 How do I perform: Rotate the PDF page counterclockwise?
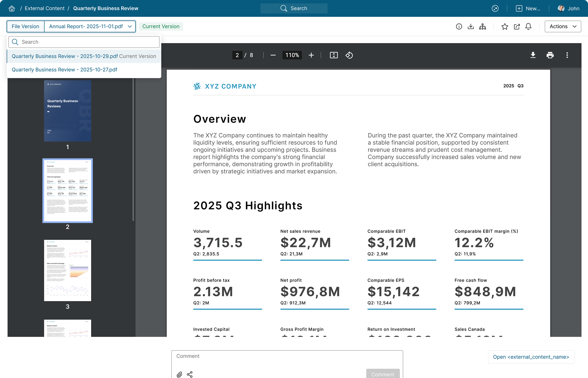[x=349, y=55]
